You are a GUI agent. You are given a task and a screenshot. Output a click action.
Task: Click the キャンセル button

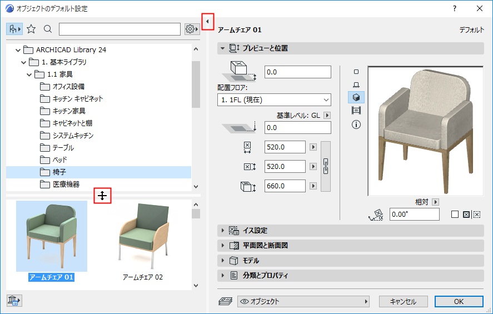point(403,301)
